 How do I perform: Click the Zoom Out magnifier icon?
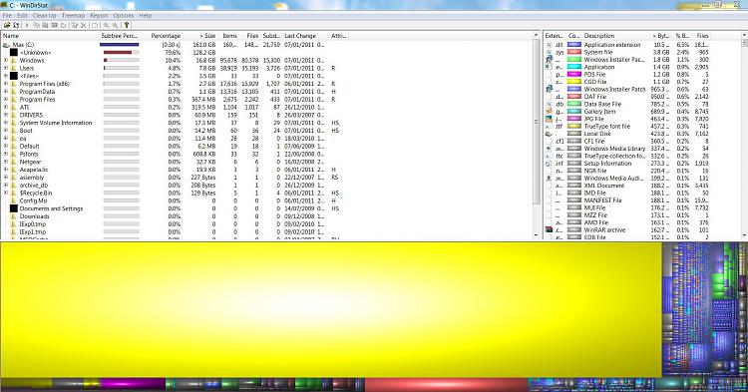coord(115,25)
